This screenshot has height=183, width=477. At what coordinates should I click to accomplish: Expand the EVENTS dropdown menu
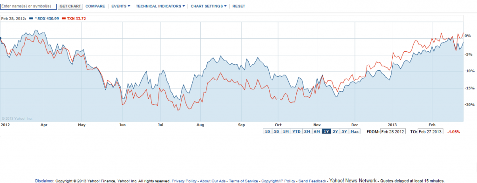tap(121, 6)
